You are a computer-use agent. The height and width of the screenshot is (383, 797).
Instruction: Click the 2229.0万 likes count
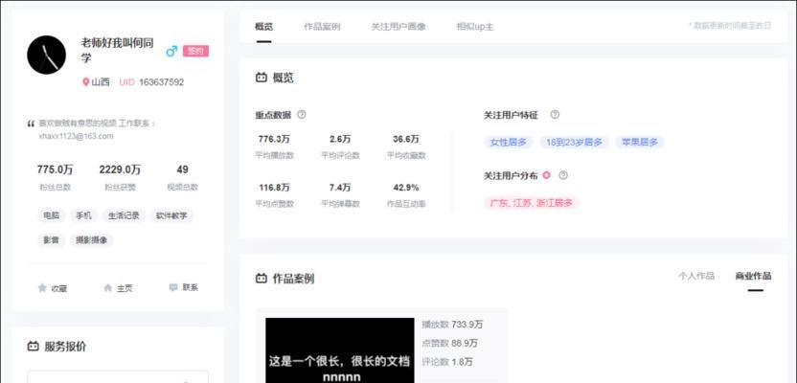pyautogui.click(x=120, y=169)
